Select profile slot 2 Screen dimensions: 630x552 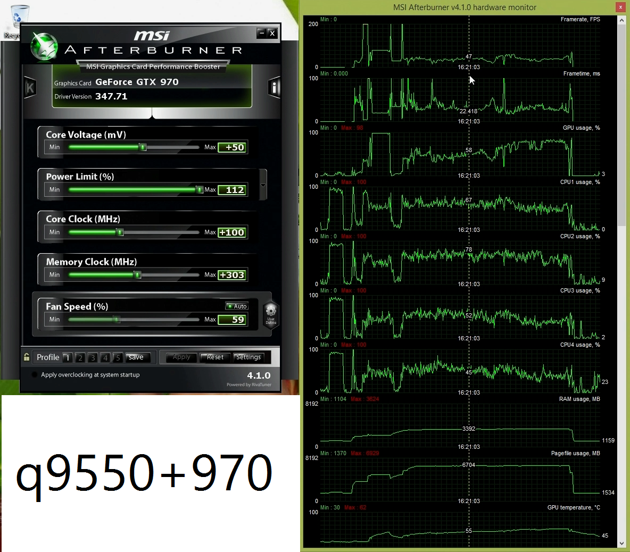coord(80,357)
